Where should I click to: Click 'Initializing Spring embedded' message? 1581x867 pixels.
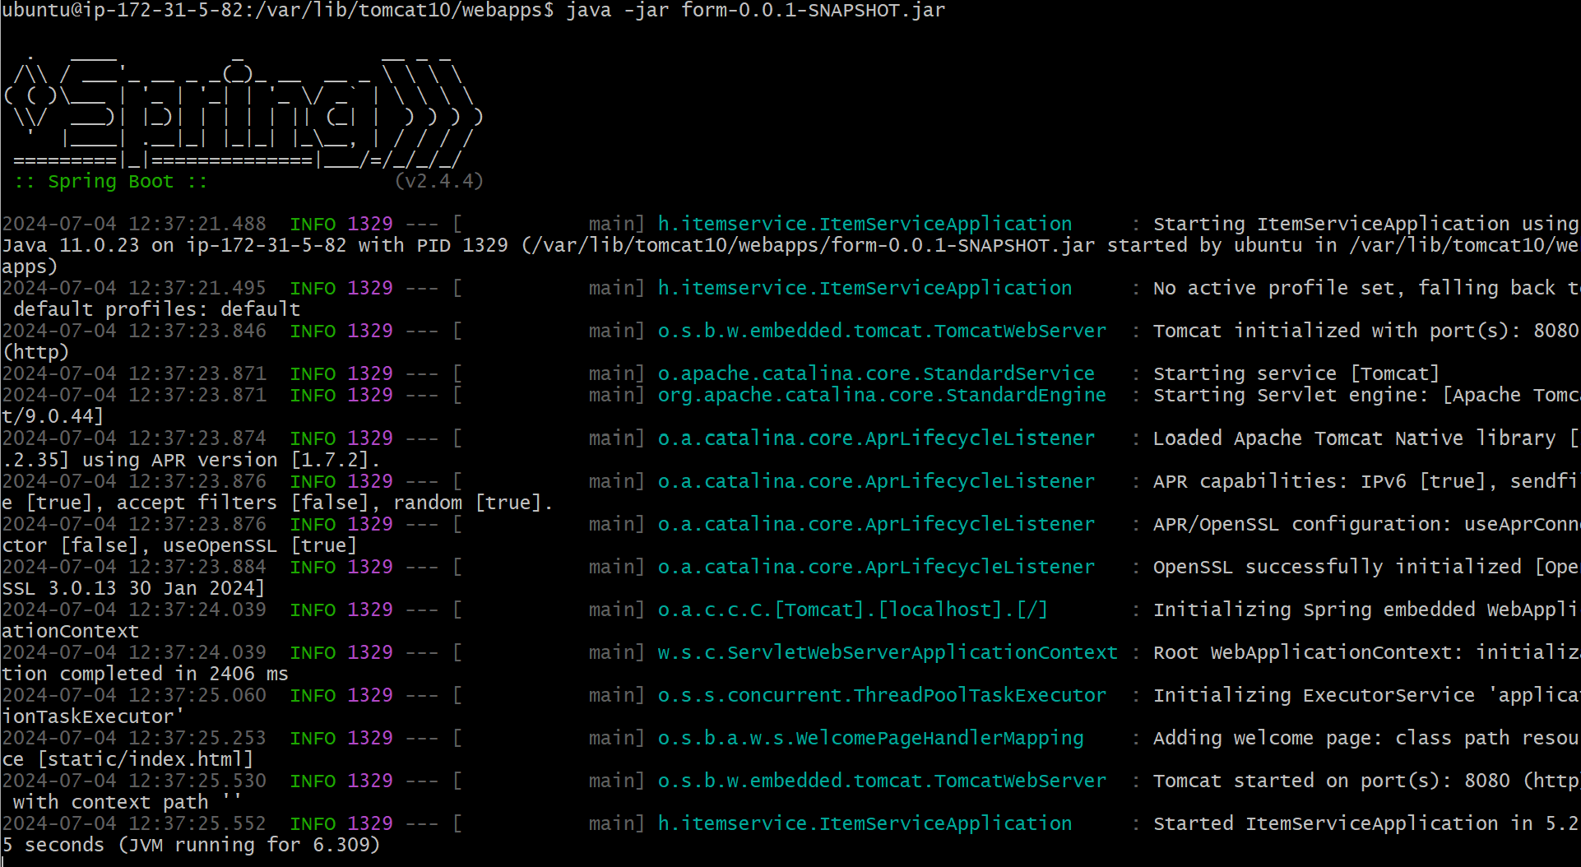pyautogui.click(x=1314, y=610)
